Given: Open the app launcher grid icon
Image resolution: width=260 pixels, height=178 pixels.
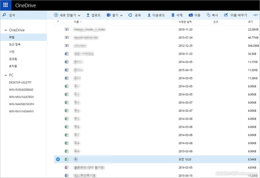Looking at the screenshot, I should [6, 5].
